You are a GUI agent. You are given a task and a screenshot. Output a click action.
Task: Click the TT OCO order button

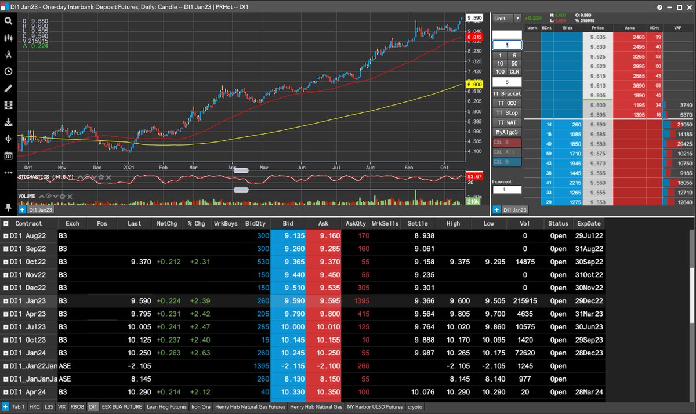(x=507, y=103)
